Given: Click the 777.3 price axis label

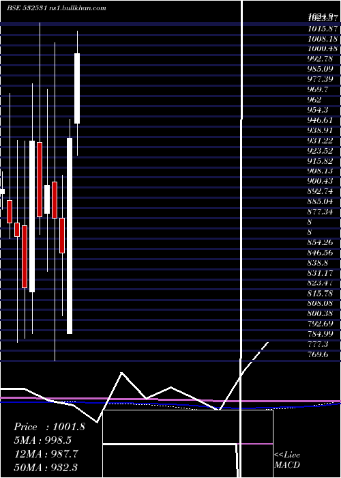Looking at the screenshot, I should tap(318, 343).
